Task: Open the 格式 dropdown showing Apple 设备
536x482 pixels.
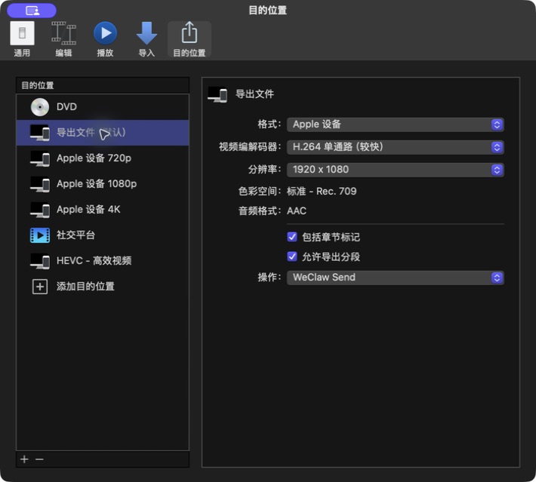Action: (x=395, y=124)
